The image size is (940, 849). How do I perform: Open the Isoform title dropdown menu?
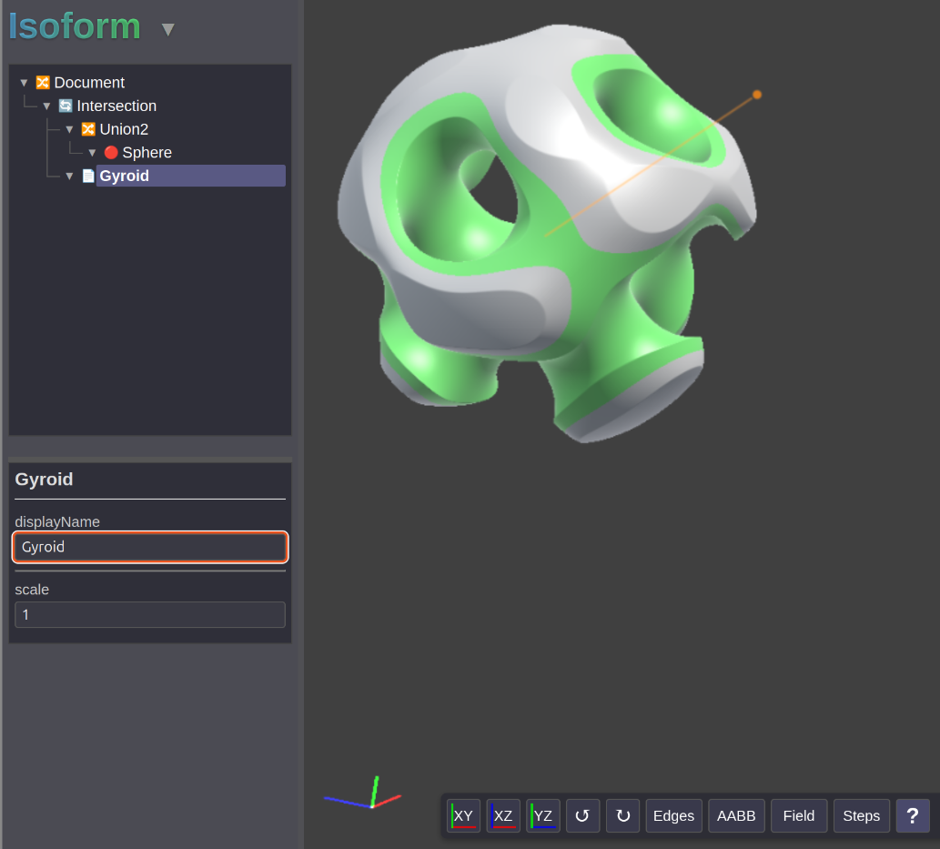167,30
